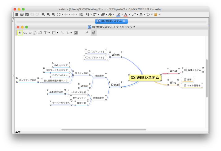This screenshot has height=151, width=221.
Task: Open a file with the folder icon
Action: (x=22, y=14)
